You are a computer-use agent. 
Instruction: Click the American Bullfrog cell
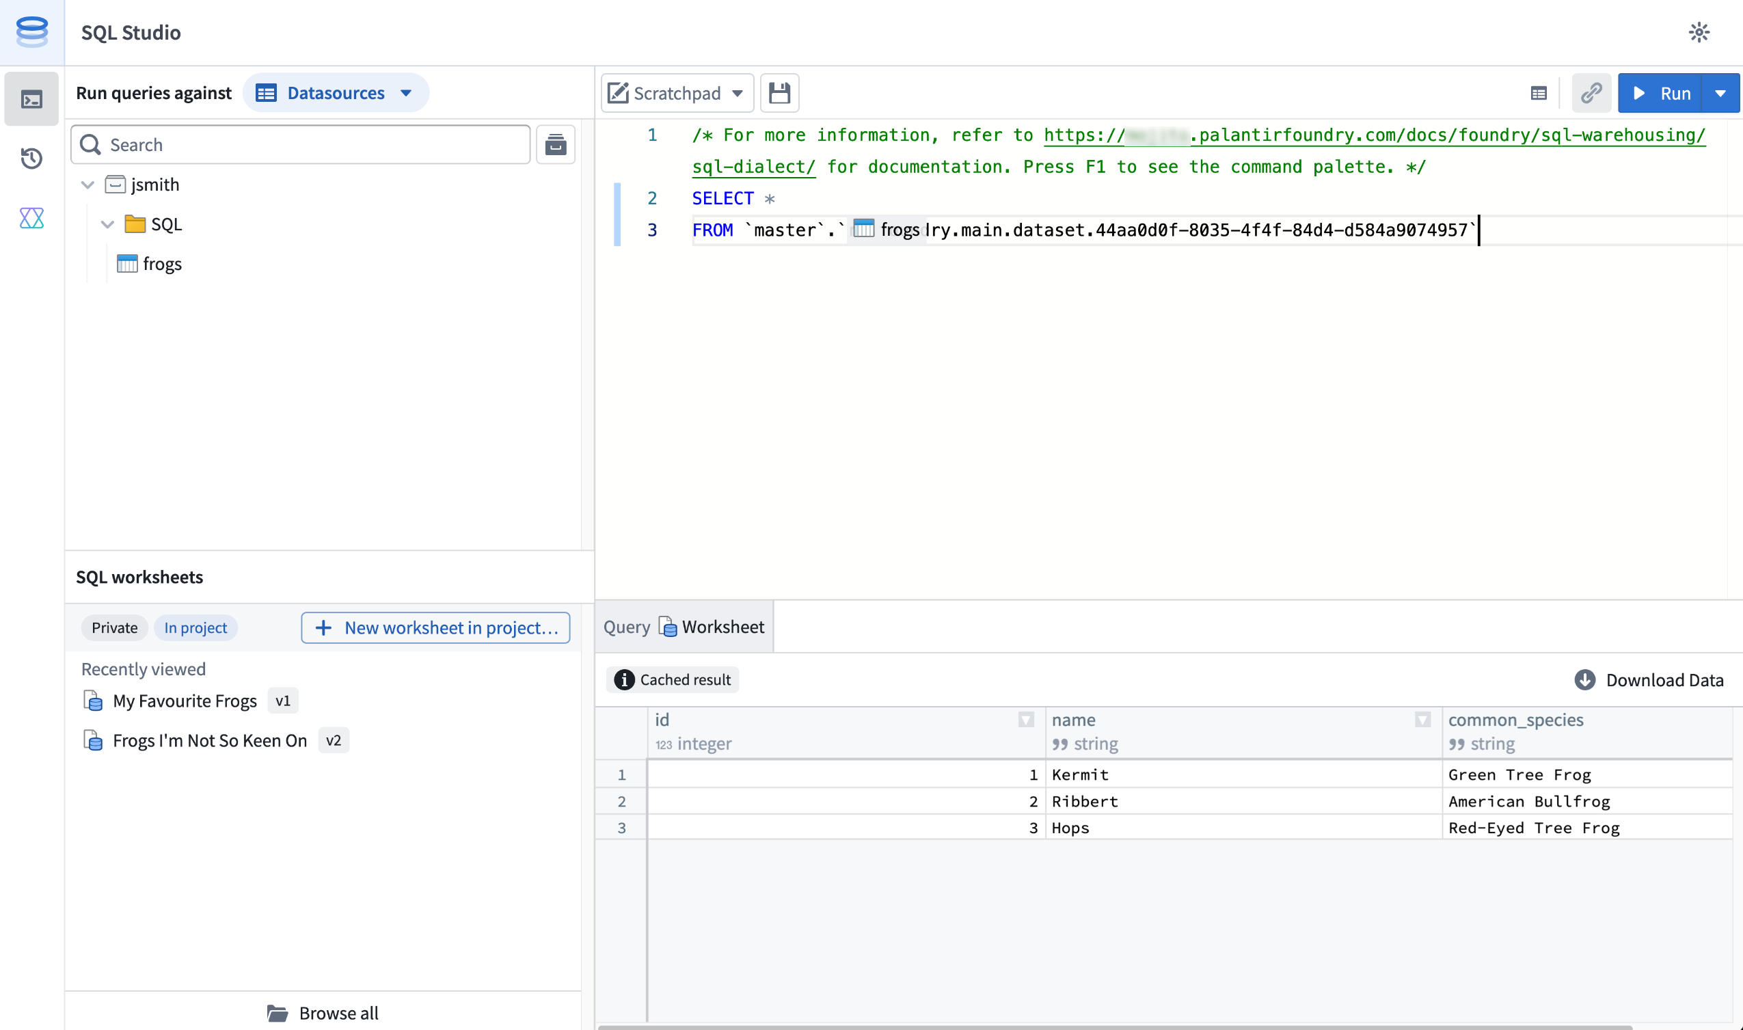pyautogui.click(x=1587, y=801)
